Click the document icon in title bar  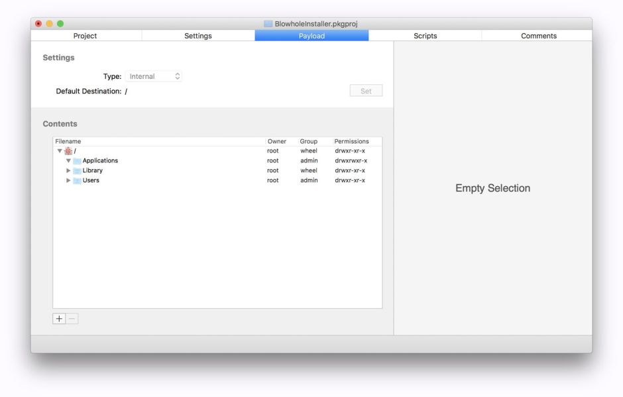pyautogui.click(x=268, y=24)
